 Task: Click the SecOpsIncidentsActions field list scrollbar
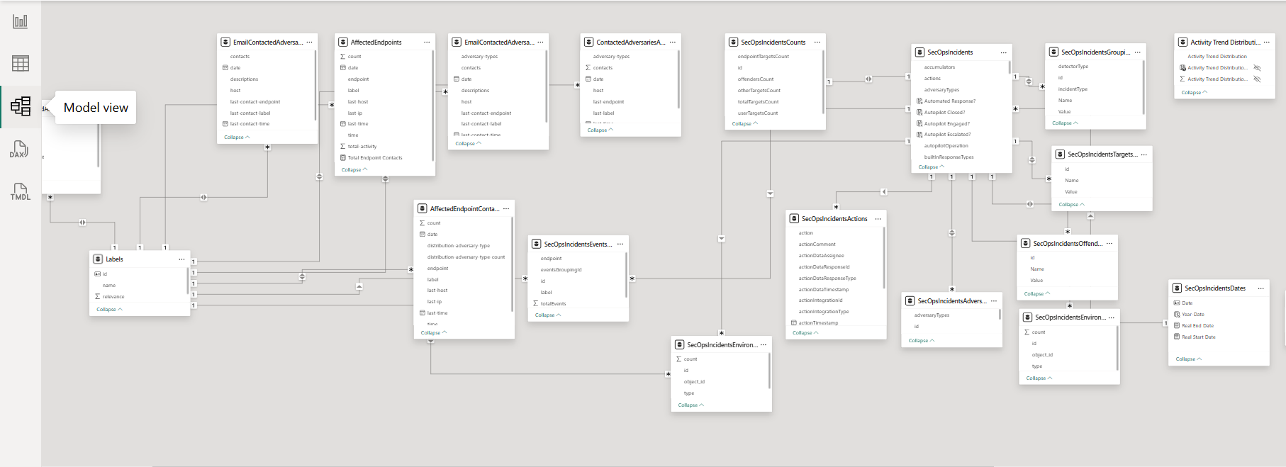tap(884, 259)
